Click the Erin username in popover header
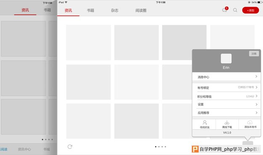This screenshot has width=263, height=155. click(226, 67)
